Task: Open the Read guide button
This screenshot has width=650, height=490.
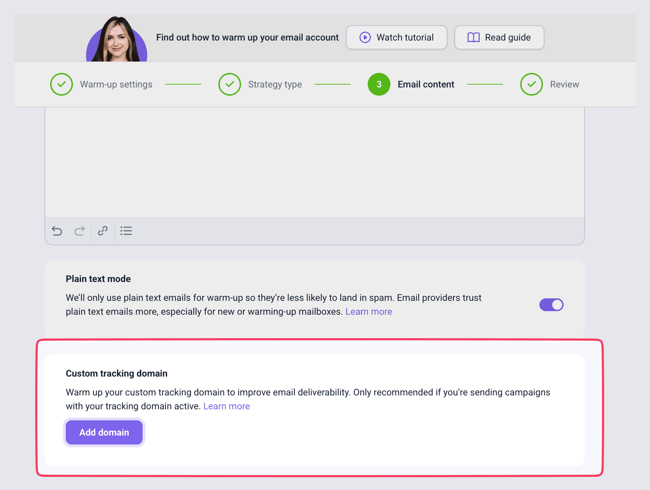Action: coord(499,37)
